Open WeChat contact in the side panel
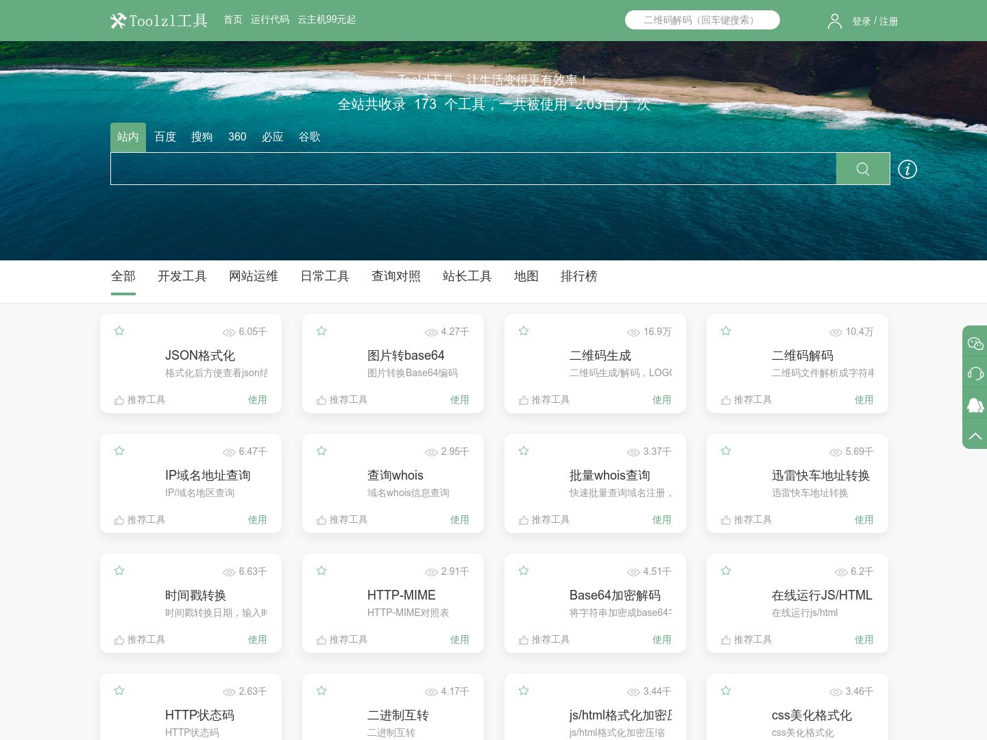The height and width of the screenshot is (740, 987). [975, 343]
